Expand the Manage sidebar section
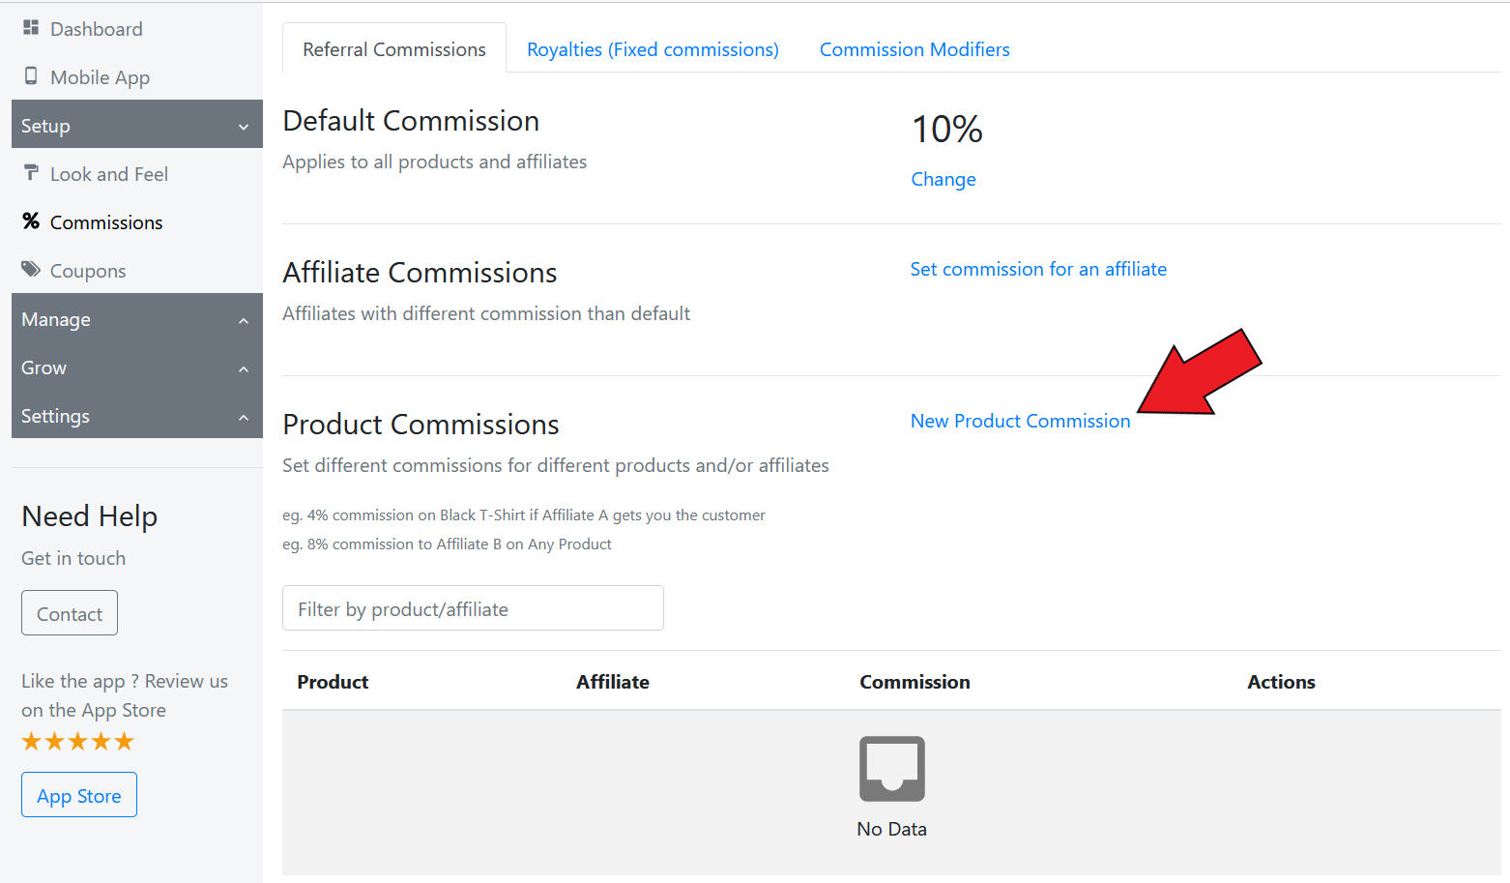This screenshot has width=1510, height=883. click(x=136, y=319)
